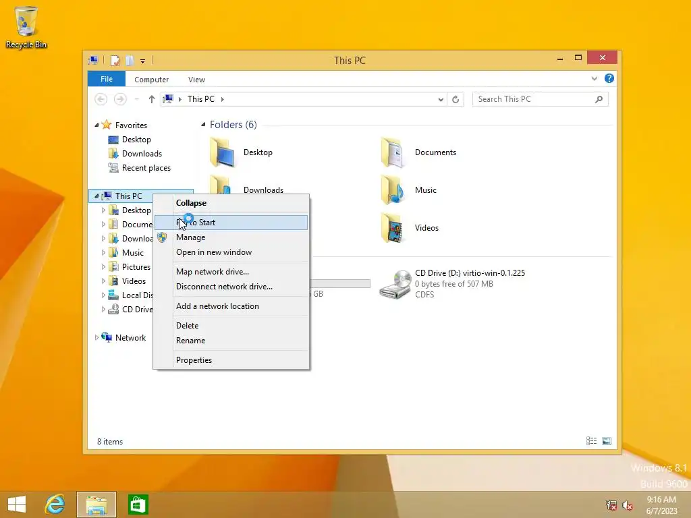Choose Open in new window
The height and width of the screenshot is (518, 691).
231,252
